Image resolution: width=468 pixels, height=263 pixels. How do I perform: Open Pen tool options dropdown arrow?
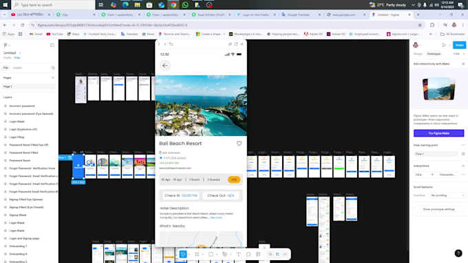[x=231, y=255]
